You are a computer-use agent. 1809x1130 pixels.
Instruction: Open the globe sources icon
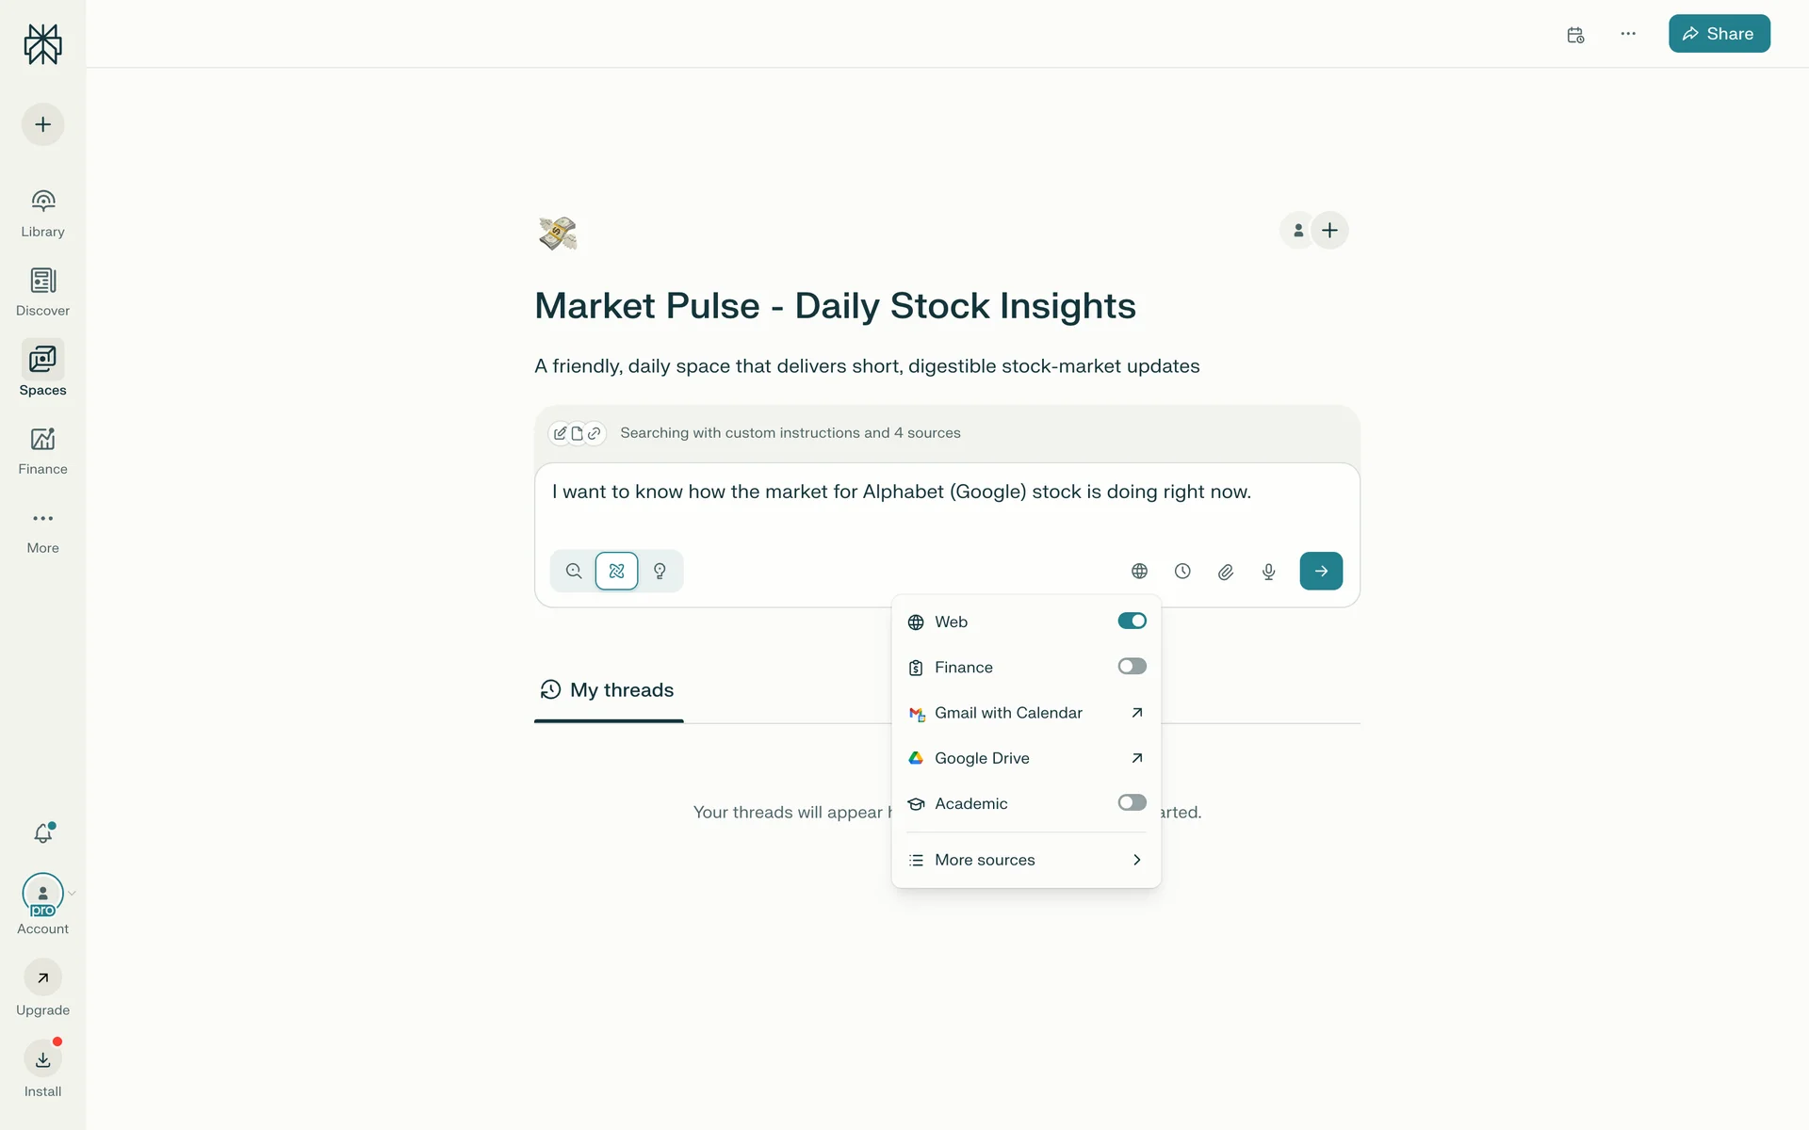[1139, 572]
